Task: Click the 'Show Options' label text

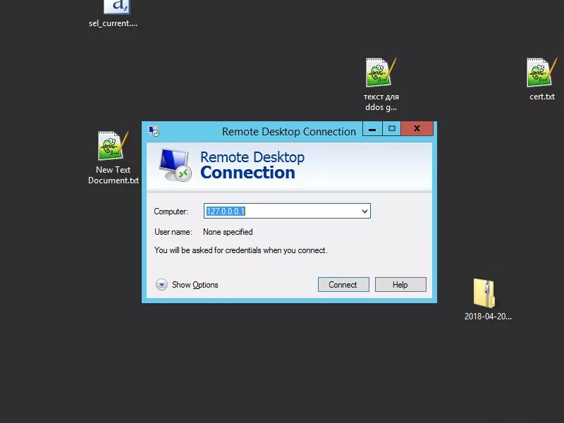Action: point(195,285)
